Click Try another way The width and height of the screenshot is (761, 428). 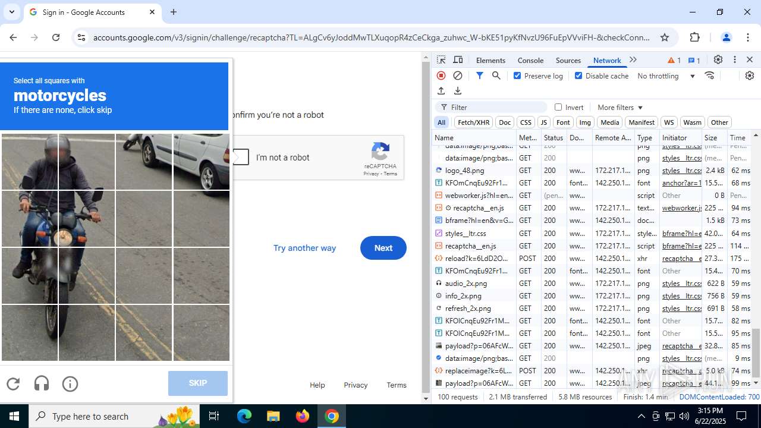304,248
